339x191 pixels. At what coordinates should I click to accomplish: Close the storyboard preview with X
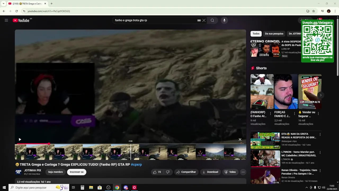(x=240, y=140)
